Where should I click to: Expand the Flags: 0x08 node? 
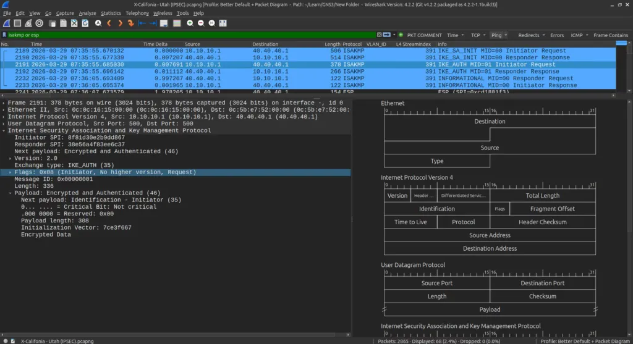10,172
